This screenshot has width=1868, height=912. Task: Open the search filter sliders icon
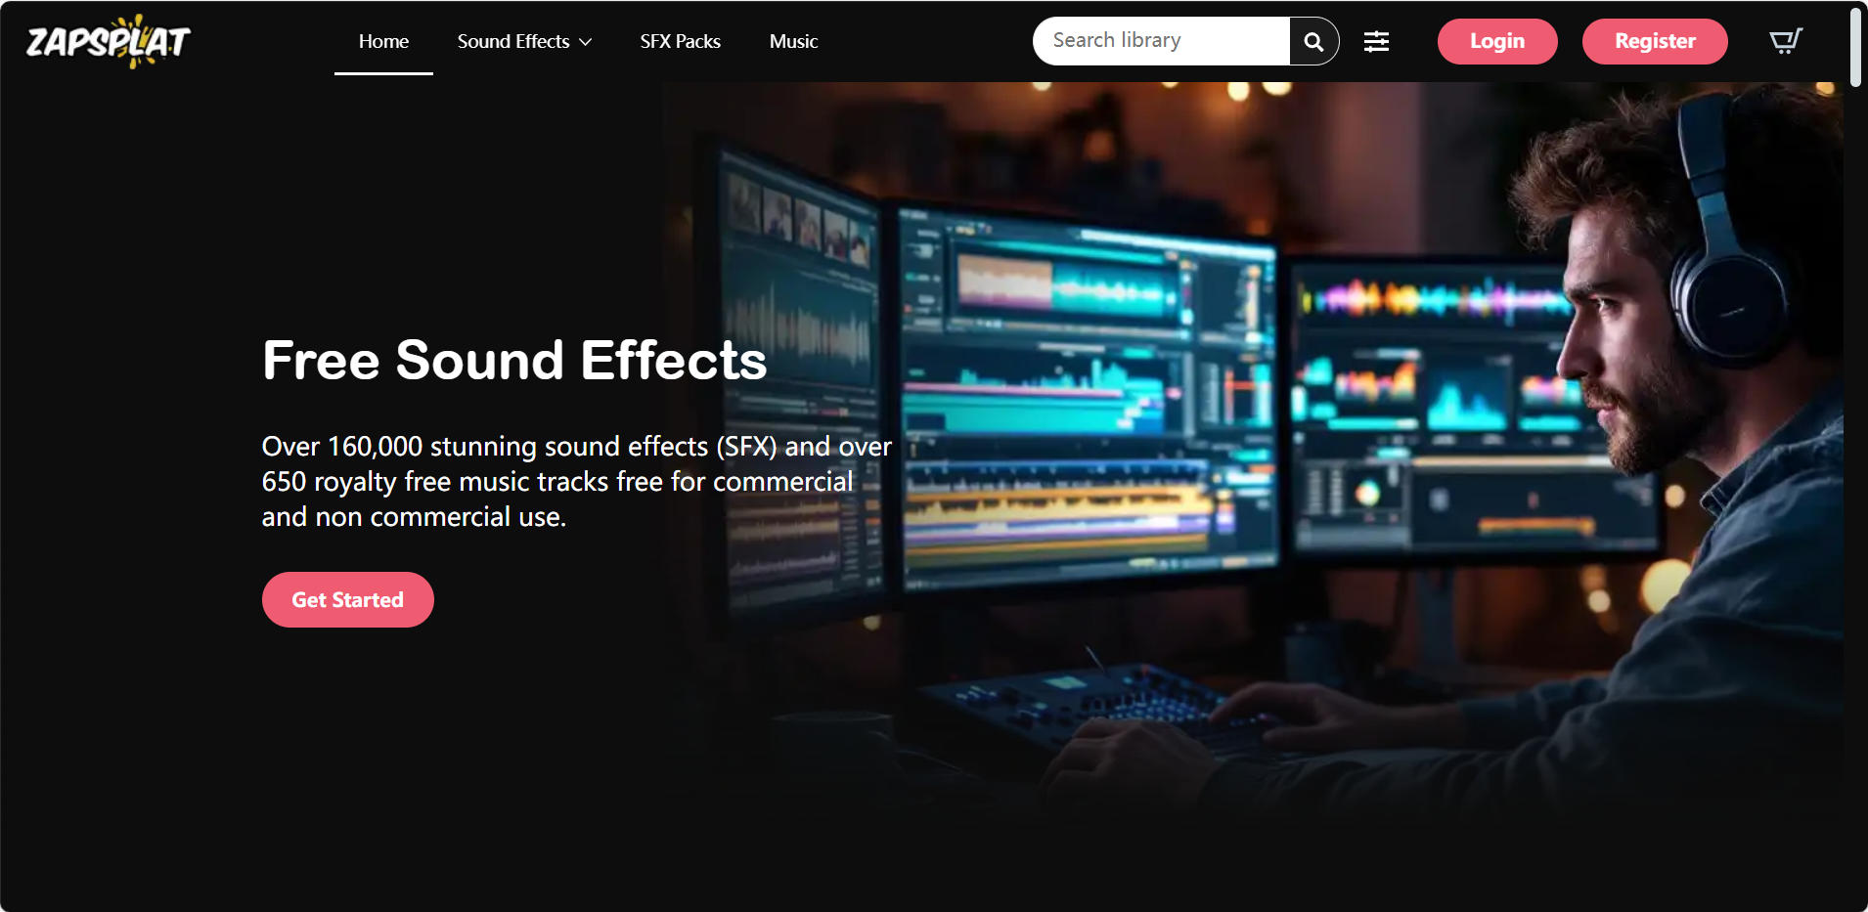pos(1376,41)
